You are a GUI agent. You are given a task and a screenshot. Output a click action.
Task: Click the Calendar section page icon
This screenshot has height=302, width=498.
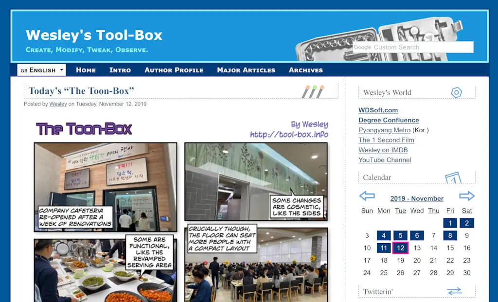[x=453, y=178]
